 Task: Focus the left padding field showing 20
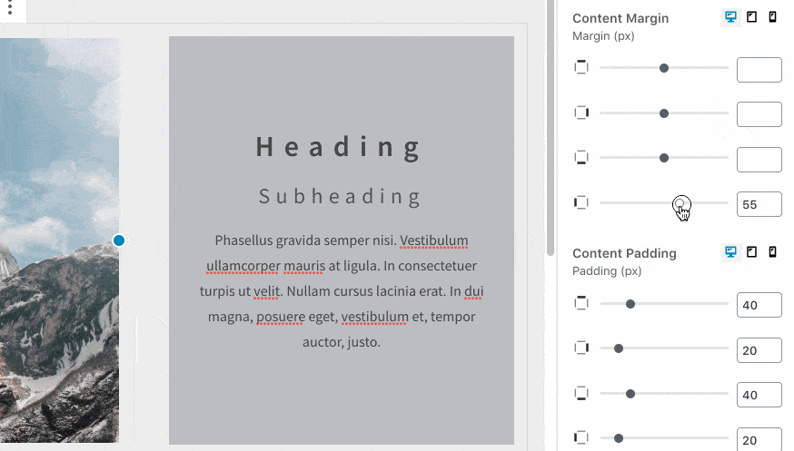759,439
